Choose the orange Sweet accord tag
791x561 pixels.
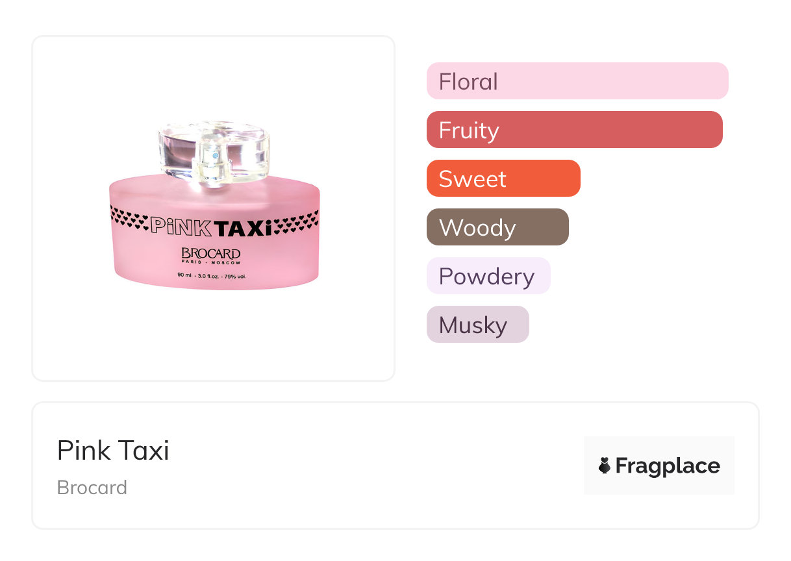pos(503,179)
